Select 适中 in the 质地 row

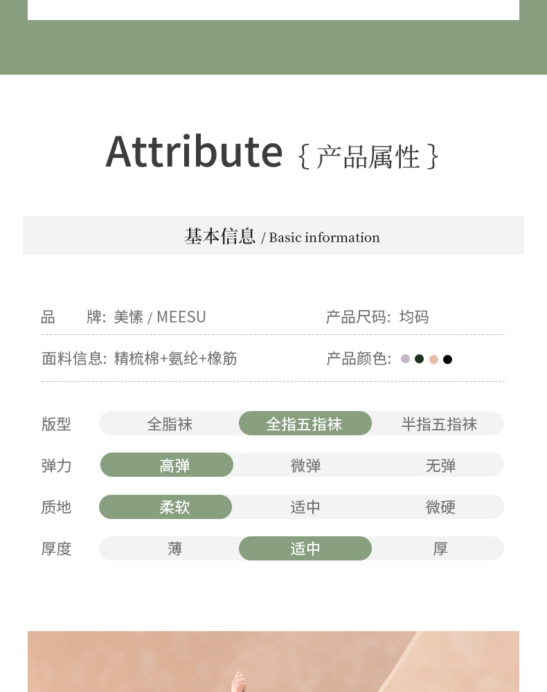click(x=305, y=507)
